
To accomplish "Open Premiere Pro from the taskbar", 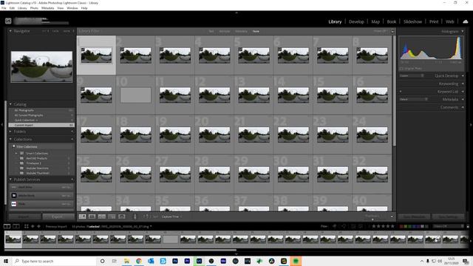I will [187, 261].
